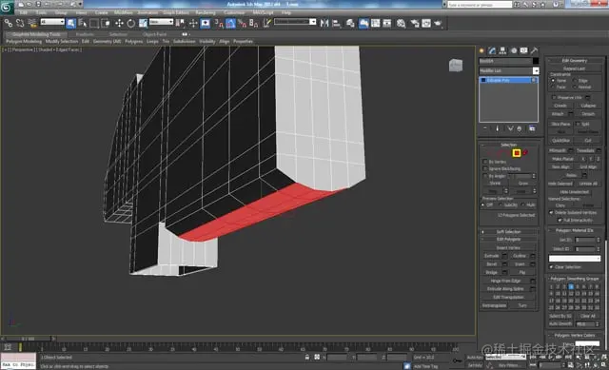Open the Rendering menu
The height and width of the screenshot is (370, 609).
pos(206,12)
